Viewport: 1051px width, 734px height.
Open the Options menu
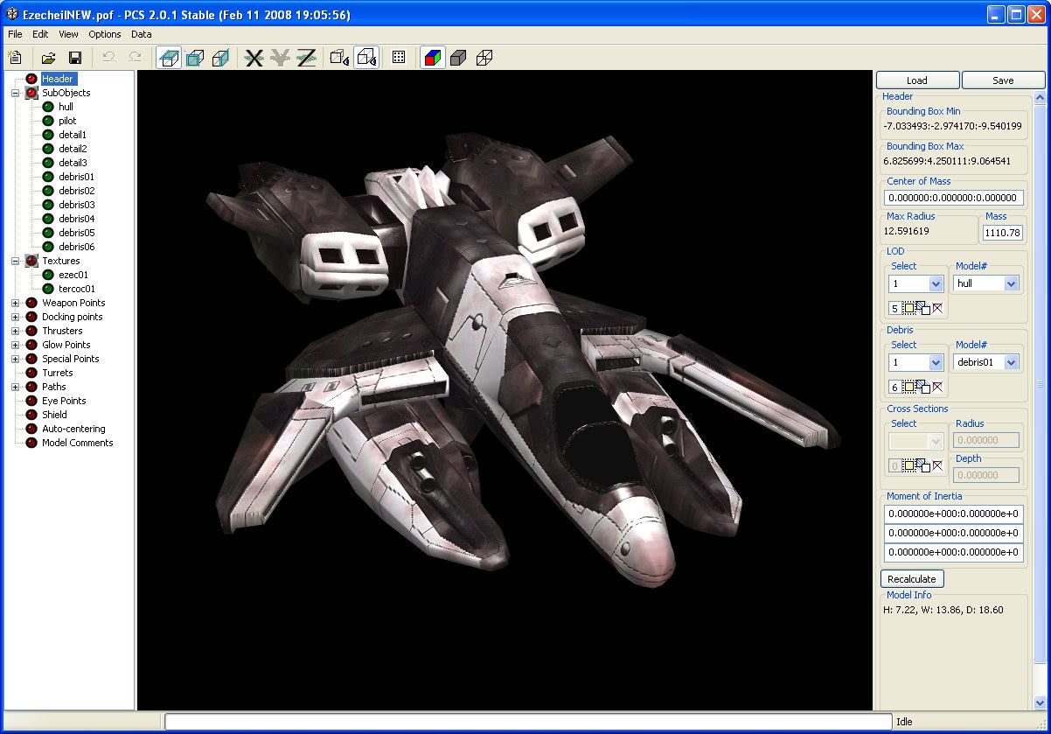pyautogui.click(x=105, y=34)
